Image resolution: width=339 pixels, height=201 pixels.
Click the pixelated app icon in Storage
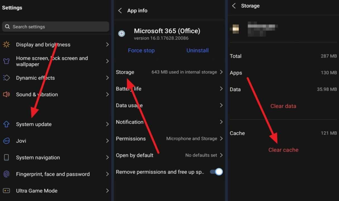[x=234, y=29]
